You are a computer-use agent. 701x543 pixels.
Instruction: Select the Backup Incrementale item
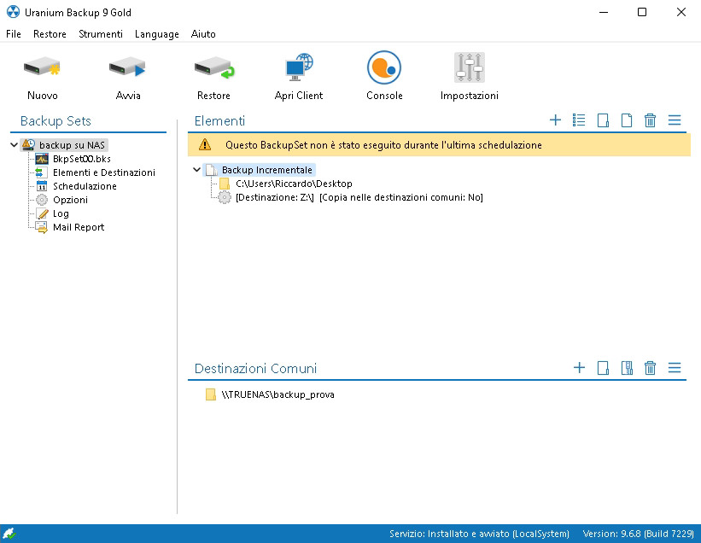tap(267, 170)
